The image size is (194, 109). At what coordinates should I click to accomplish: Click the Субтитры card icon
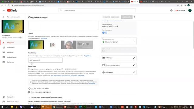coord(104,58)
